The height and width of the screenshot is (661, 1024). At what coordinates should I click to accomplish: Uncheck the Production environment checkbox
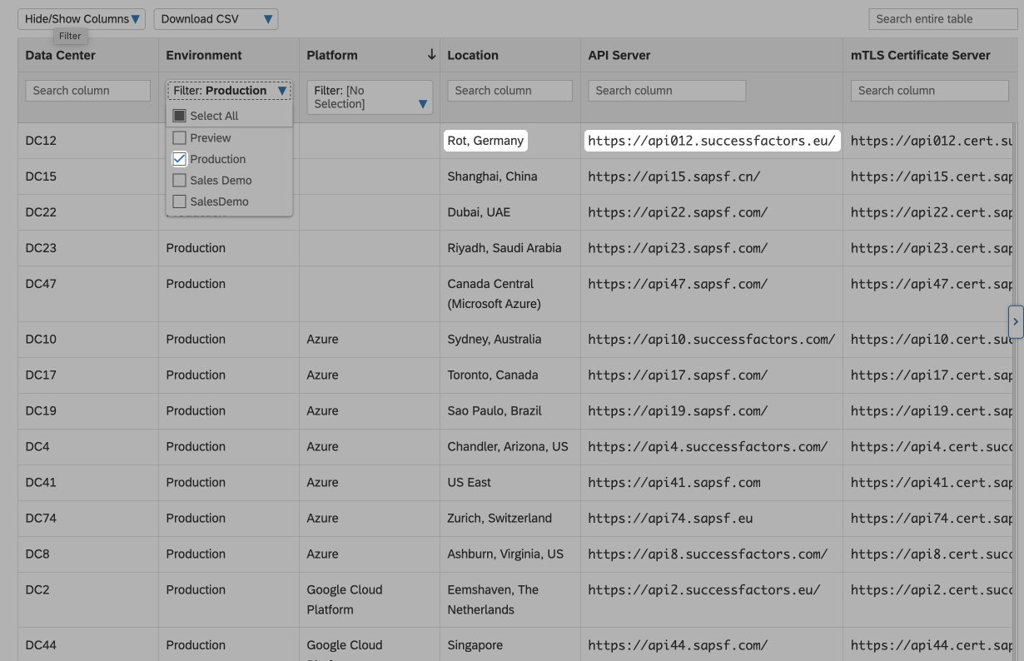click(x=179, y=159)
